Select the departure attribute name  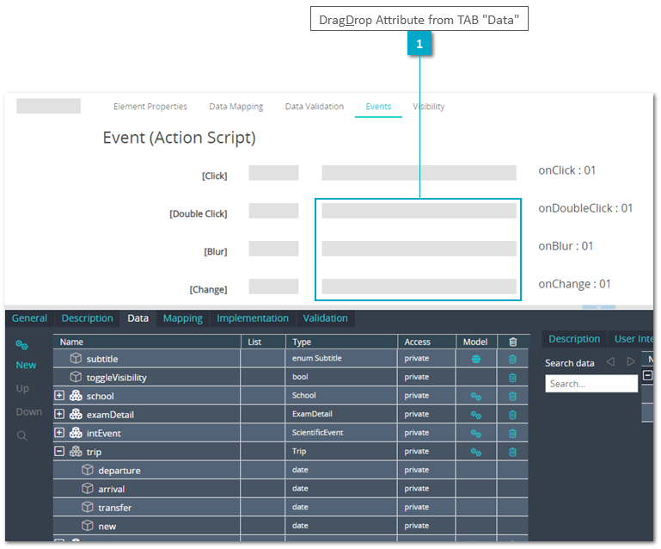tap(119, 470)
